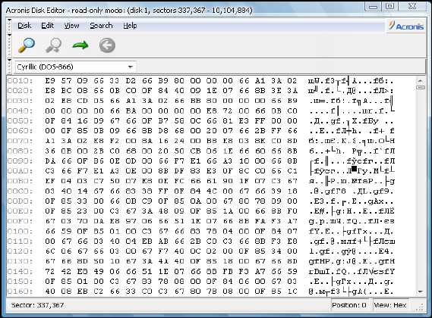Click the scrollbar up arrow
The image size is (432, 318).
(421, 80)
